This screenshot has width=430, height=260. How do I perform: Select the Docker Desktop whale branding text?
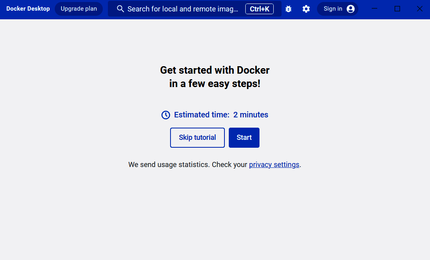[28, 9]
